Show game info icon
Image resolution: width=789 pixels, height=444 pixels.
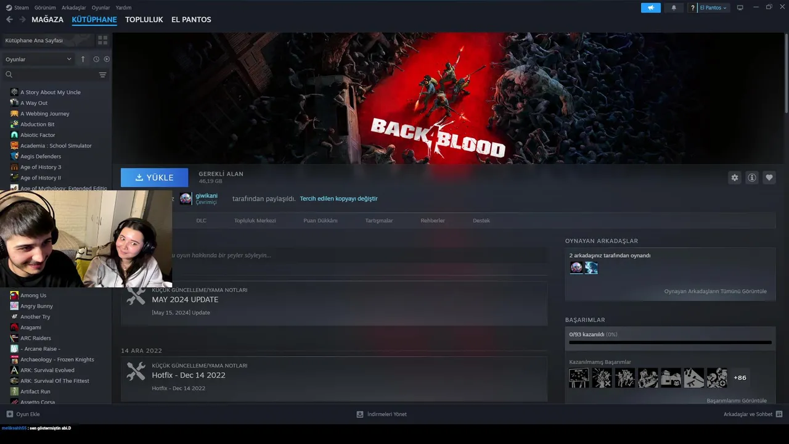click(x=751, y=178)
